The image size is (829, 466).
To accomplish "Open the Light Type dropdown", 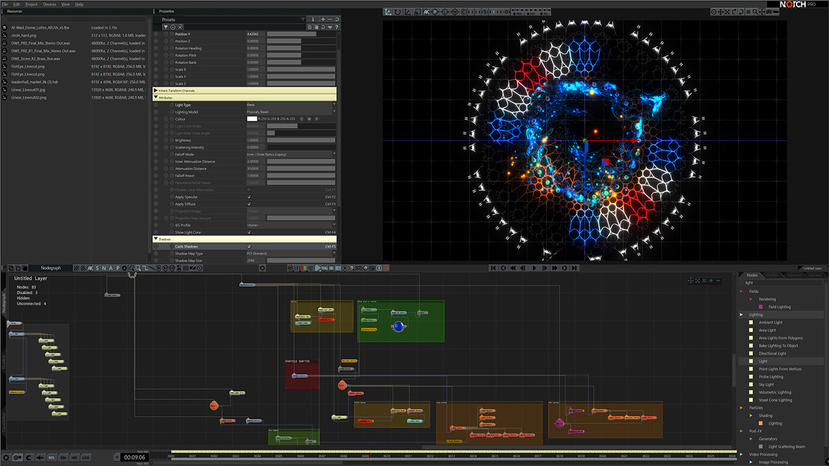I will click(x=291, y=105).
